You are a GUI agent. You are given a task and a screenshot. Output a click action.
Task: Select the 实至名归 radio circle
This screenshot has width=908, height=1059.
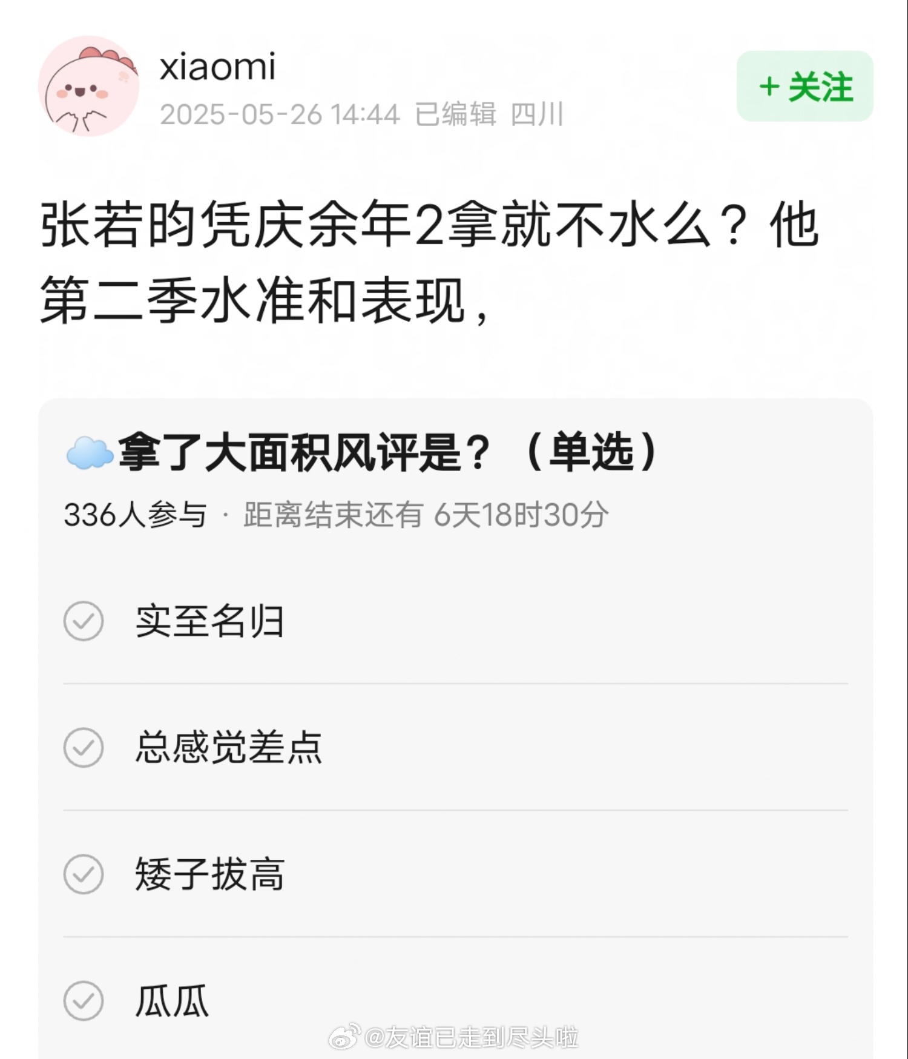coord(84,621)
